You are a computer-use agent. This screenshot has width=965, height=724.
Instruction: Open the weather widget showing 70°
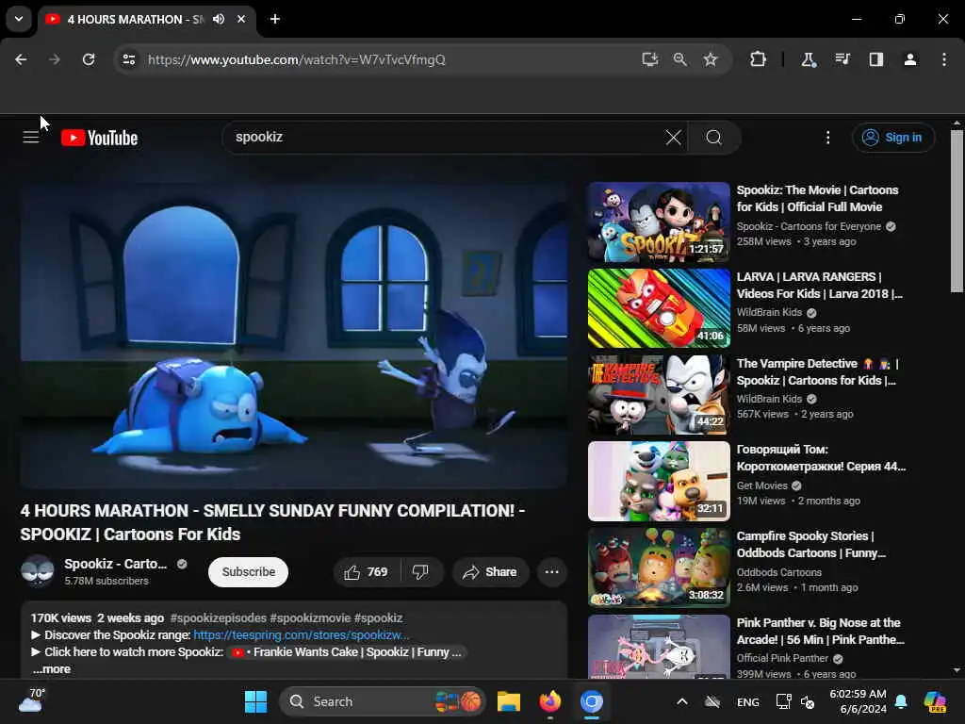31,700
